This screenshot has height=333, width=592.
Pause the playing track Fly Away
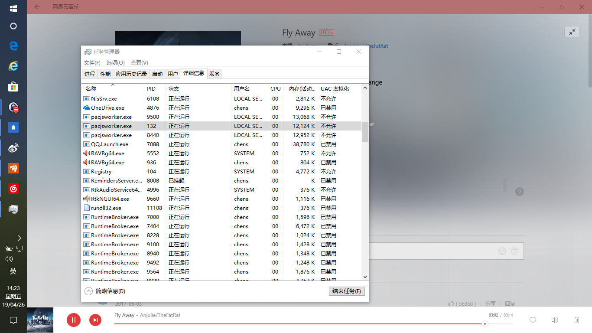click(x=73, y=320)
